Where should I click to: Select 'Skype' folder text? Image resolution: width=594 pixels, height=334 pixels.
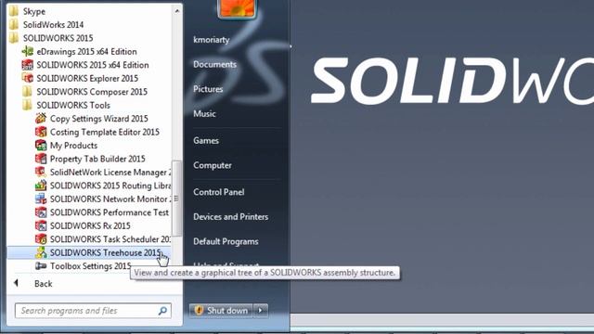(x=33, y=11)
